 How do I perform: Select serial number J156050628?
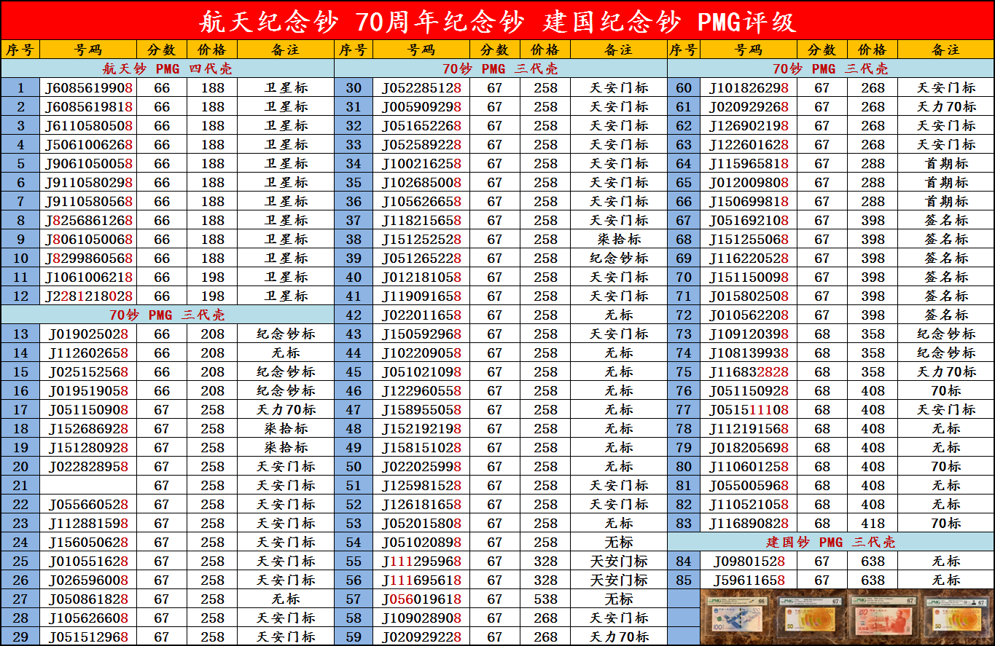point(88,542)
